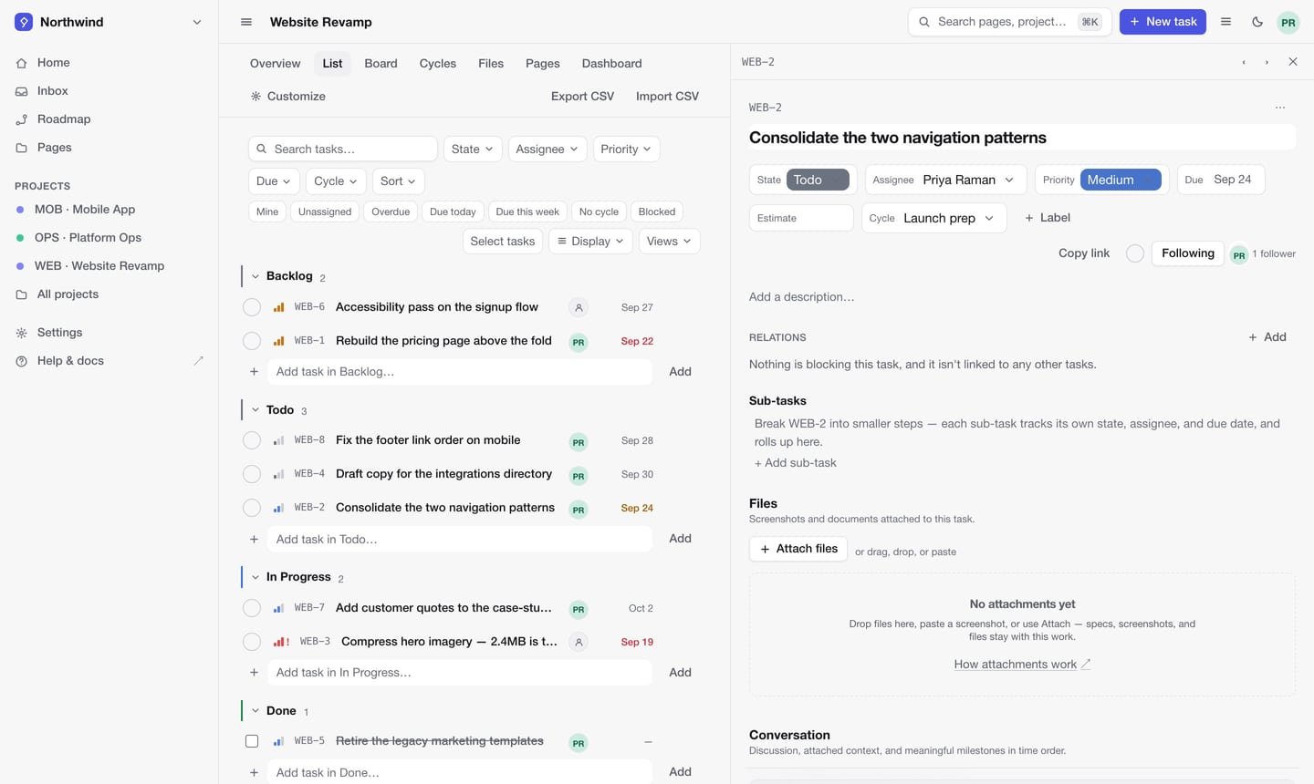
Task: Go to next task using the right arrow
Action: coord(1267,62)
